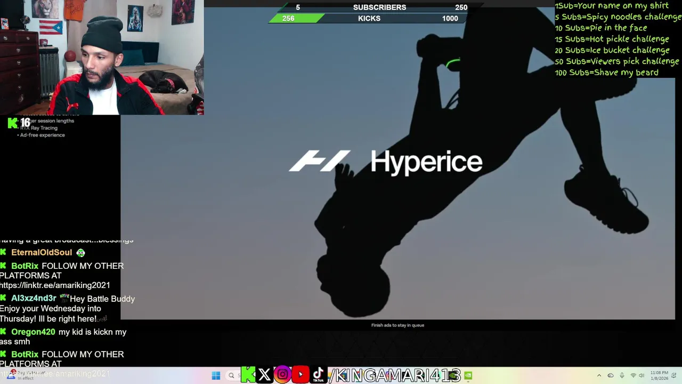
Task: Show hidden system tray icons
Action: click(x=599, y=375)
